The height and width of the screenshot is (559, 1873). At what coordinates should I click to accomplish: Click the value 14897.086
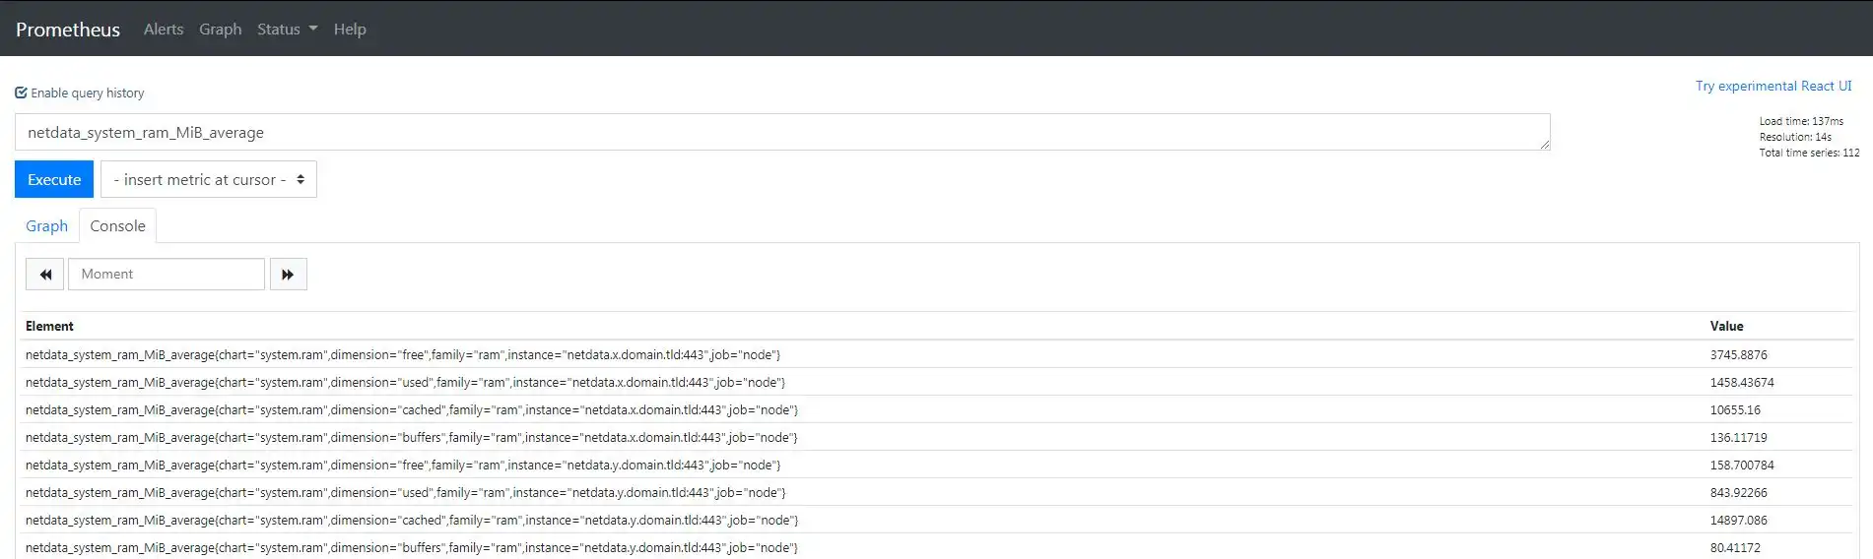[1738, 520]
